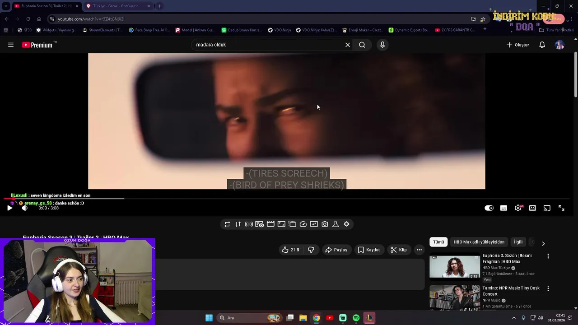578x325 pixels.
Task: Click the taskbar Ara search box
Action: click(249, 318)
